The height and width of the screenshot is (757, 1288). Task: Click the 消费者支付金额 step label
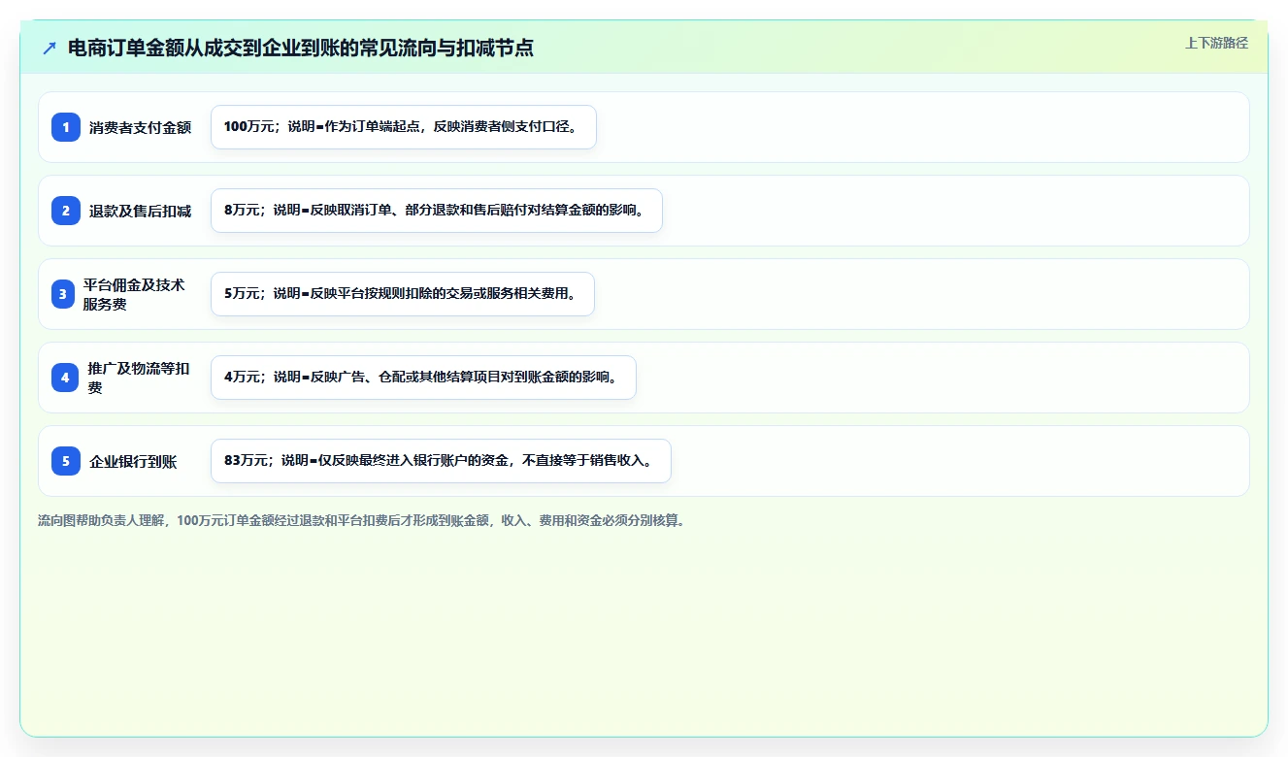[x=141, y=127]
